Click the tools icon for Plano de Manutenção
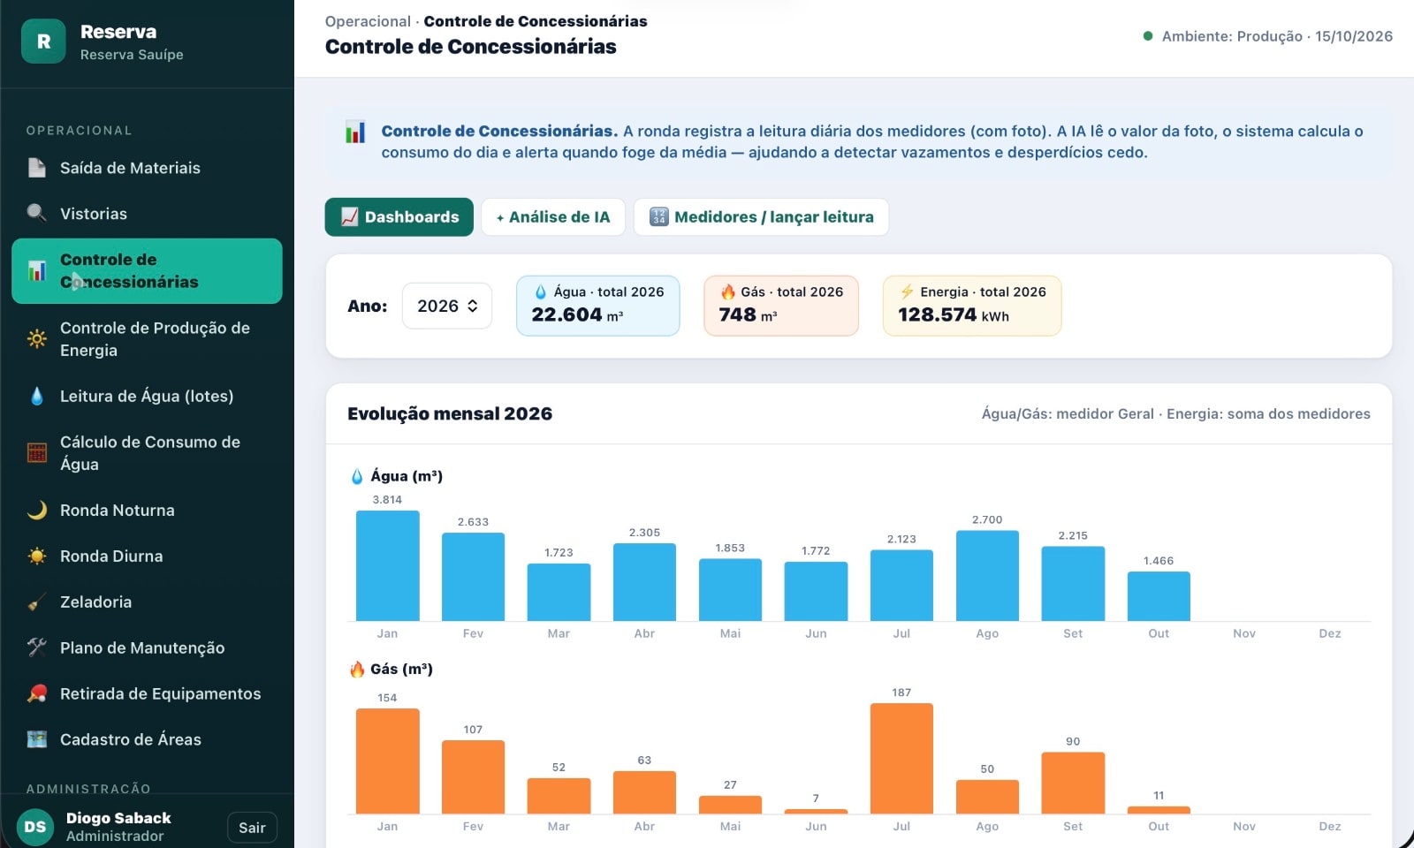This screenshot has width=1414, height=848. 37,647
